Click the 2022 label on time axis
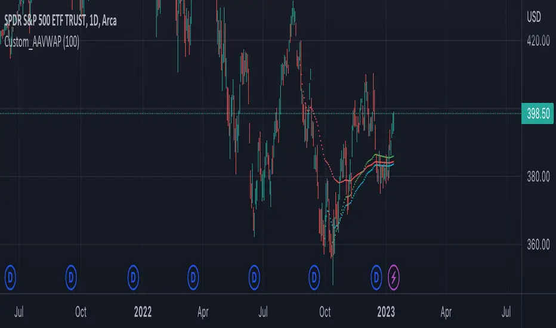 click(x=143, y=312)
